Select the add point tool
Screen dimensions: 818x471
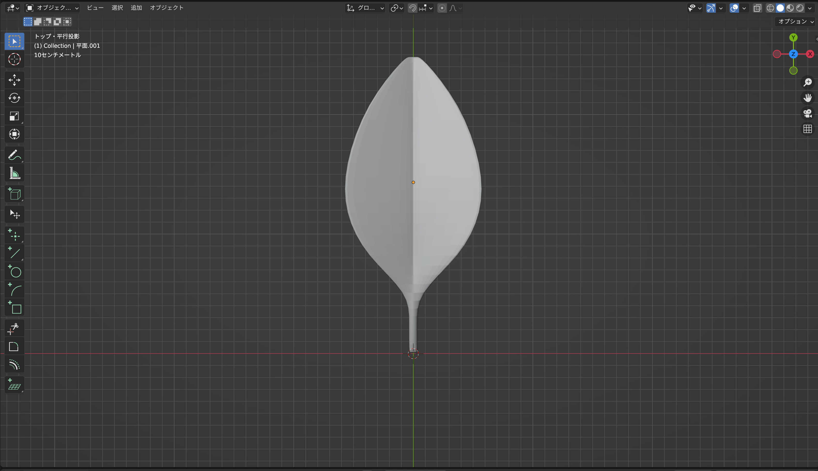click(x=14, y=235)
